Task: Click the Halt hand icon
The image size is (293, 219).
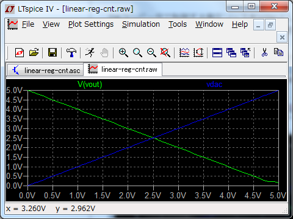Action: click(104, 53)
